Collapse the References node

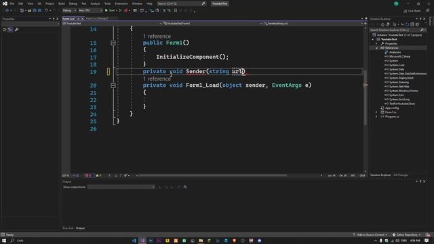pos(376,48)
